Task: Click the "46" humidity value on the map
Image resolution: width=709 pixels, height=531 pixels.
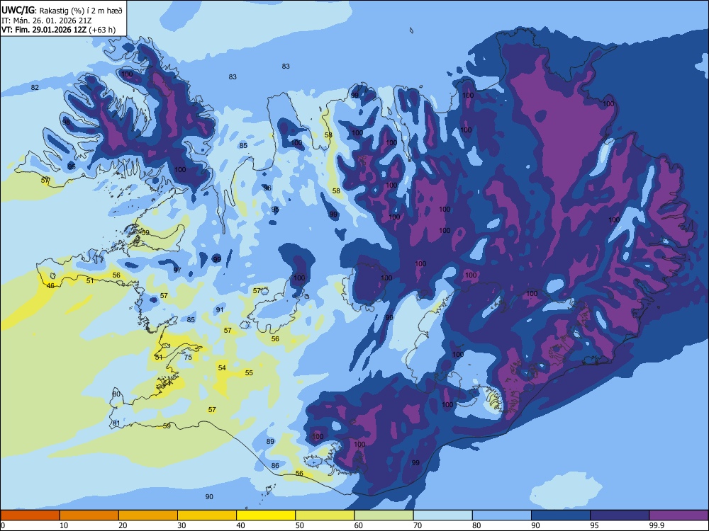Action: pyautogui.click(x=50, y=286)
